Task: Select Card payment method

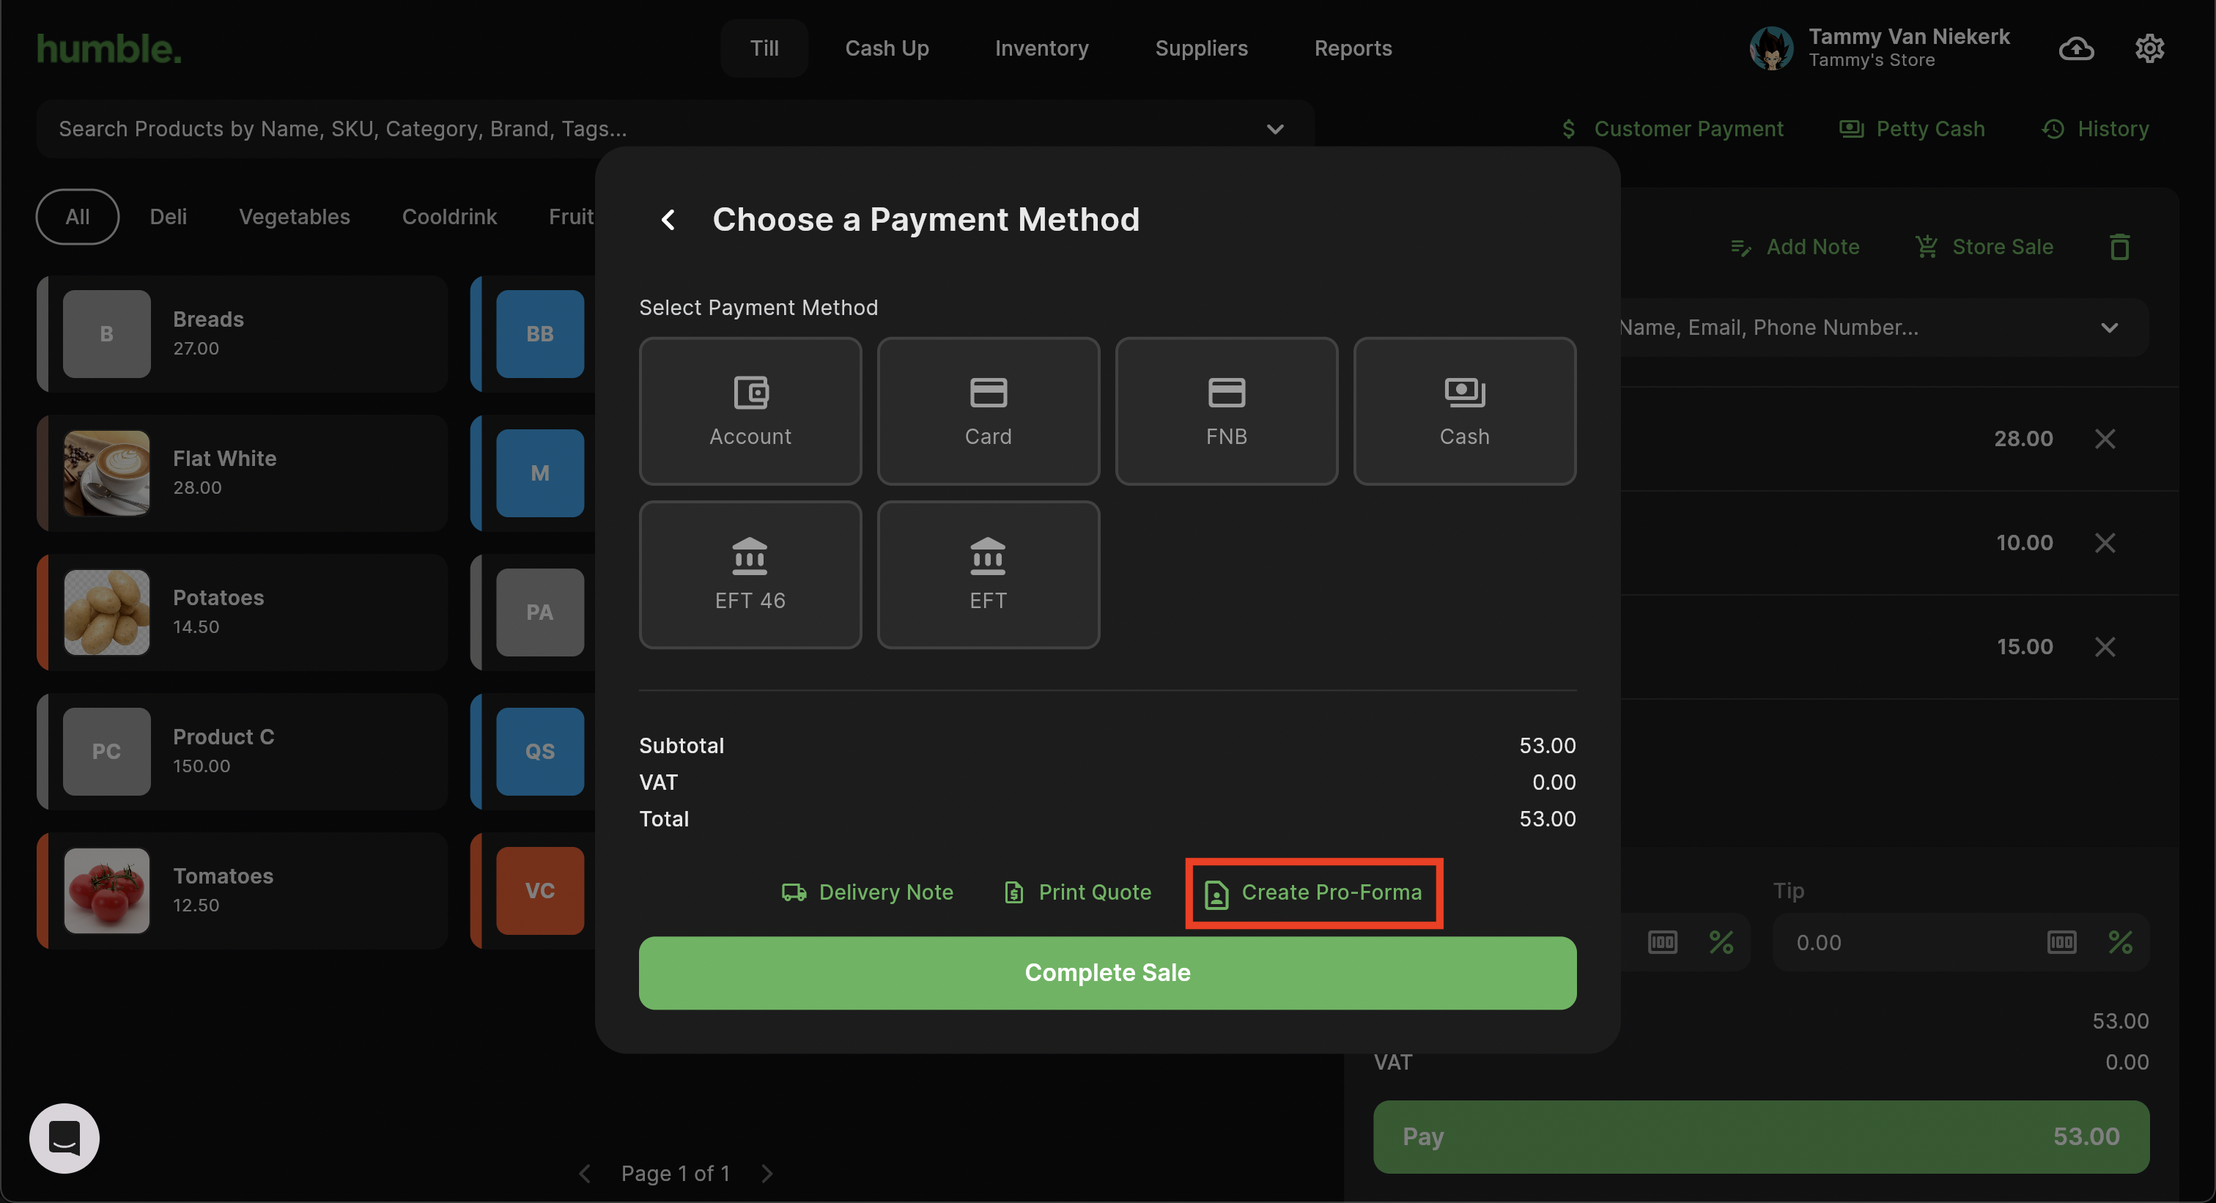Action: point(988,411)
